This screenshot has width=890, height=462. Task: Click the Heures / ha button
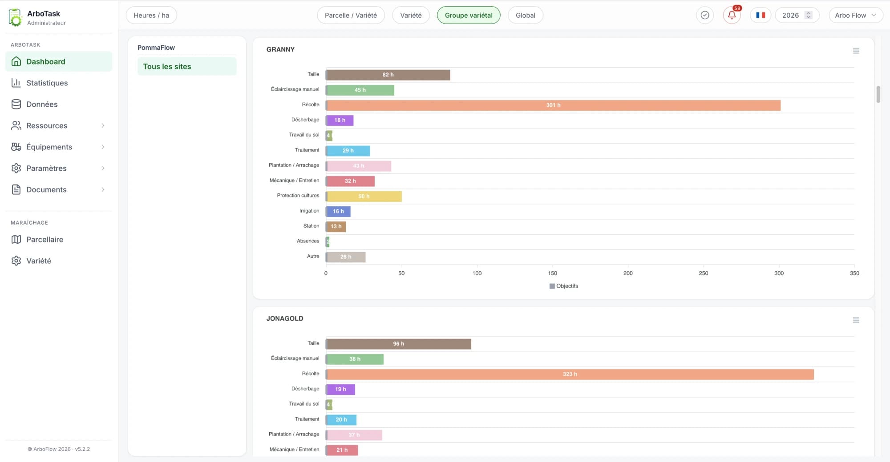(x=151, y=15)
